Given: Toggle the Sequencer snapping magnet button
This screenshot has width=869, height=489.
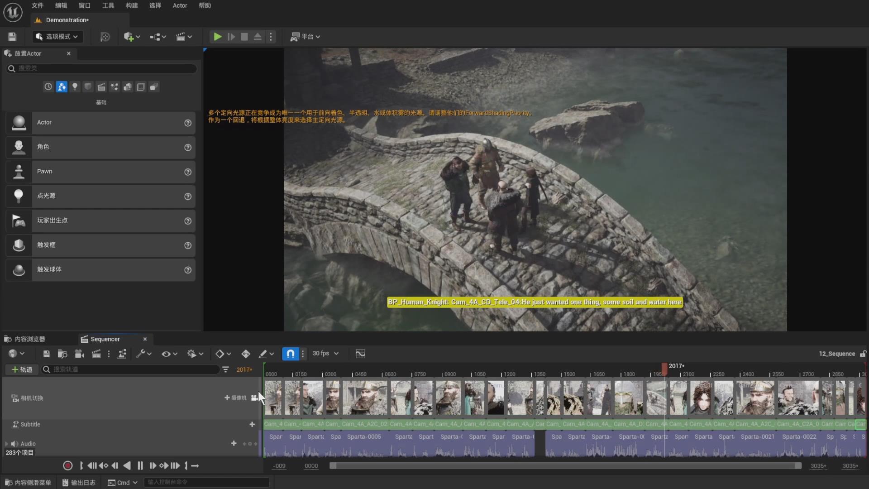Looking at the screenshot, I should point(291,354).
